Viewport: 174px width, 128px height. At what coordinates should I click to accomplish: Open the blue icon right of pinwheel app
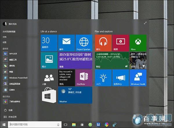pos(115,125)
